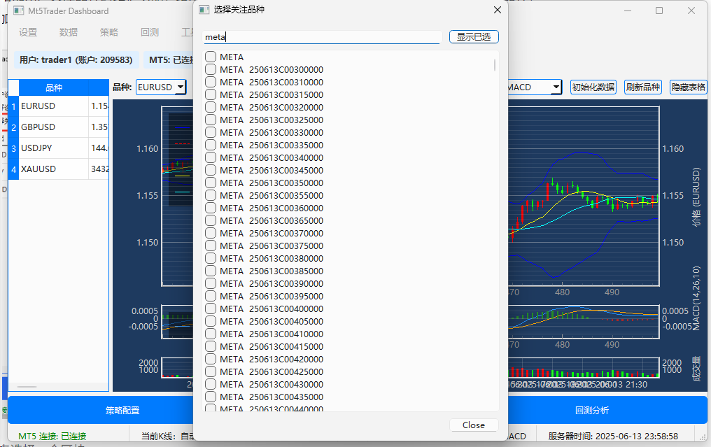Click Close button in symbol dialog
This screenshot has width=711, height=447.
[x=474, y=425]
